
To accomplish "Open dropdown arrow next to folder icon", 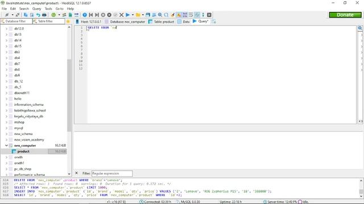I will [x=143, y=15].
